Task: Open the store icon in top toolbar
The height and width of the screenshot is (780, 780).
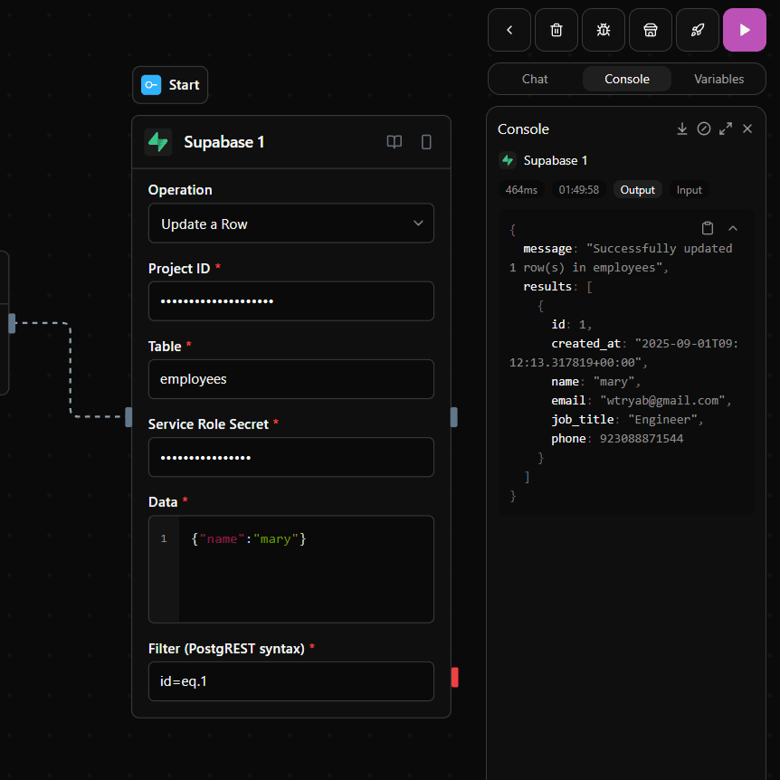Action: 650,30
